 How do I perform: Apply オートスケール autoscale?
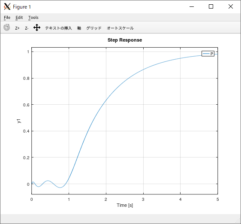(120, 28)
